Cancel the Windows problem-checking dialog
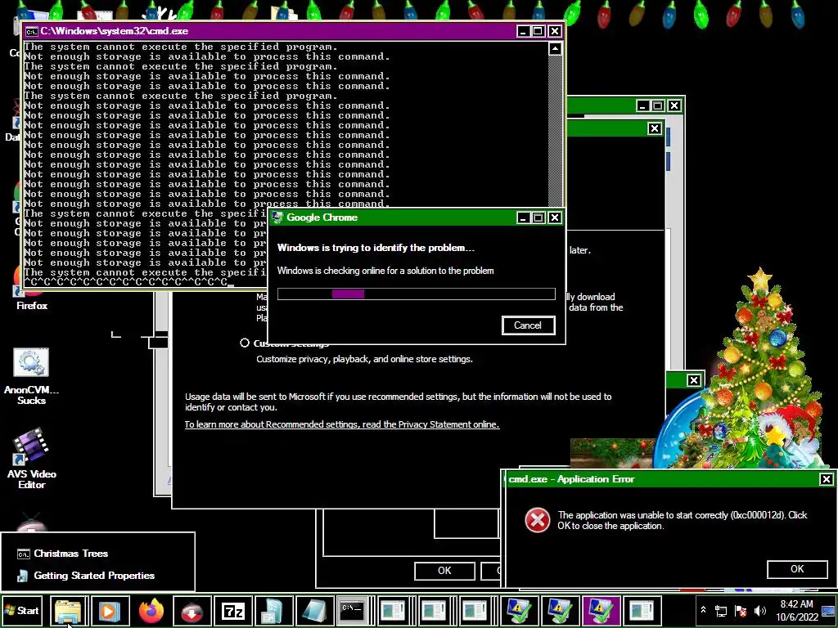Viewport: 838px width, 628px height. (528, 325)
